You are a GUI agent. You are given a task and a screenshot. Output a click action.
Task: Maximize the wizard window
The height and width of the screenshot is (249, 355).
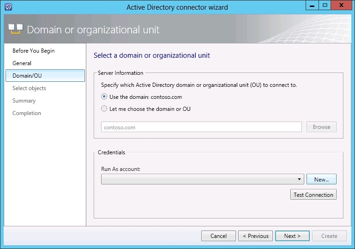(325, 6)
